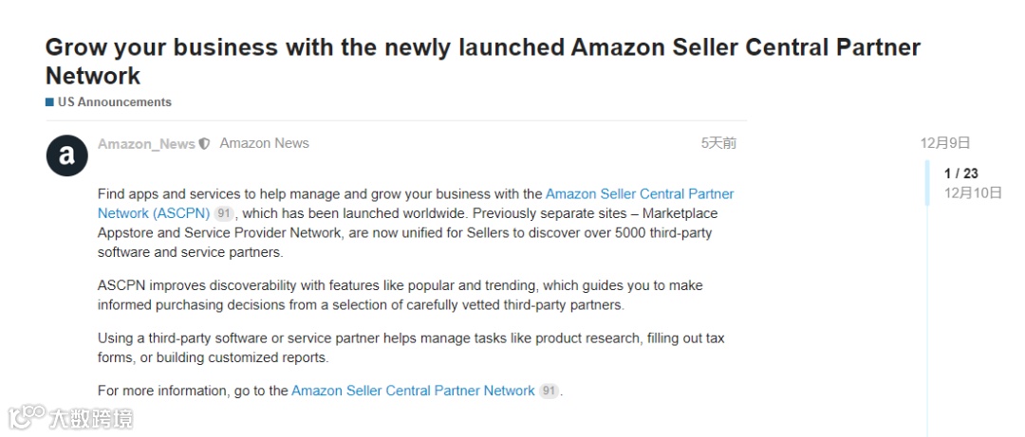Click the 91 badge ending the last paragraph
This screenshot has height=437, width=1025.
(549, 391)
